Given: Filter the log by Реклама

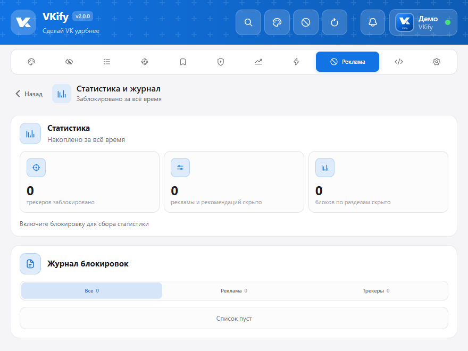Looking at the screenshot, I should pyautogui.click(x=234, y=291).
